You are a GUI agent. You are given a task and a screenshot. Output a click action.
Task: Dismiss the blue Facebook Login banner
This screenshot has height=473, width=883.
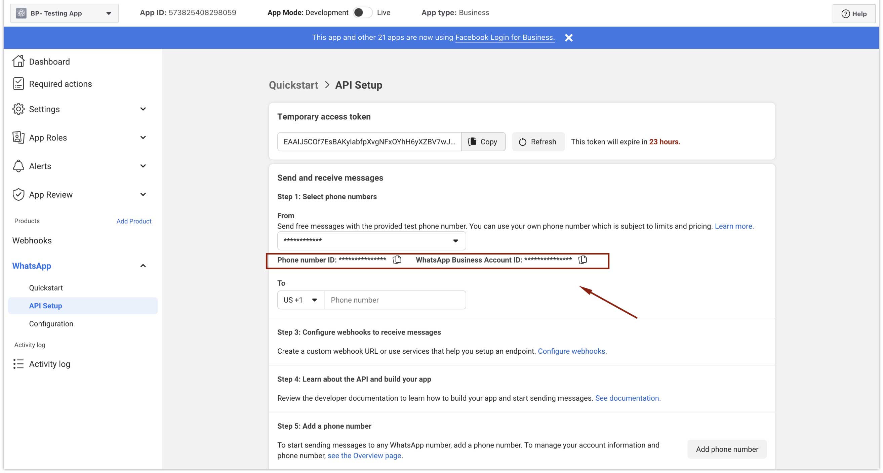[x=568, y=38]
